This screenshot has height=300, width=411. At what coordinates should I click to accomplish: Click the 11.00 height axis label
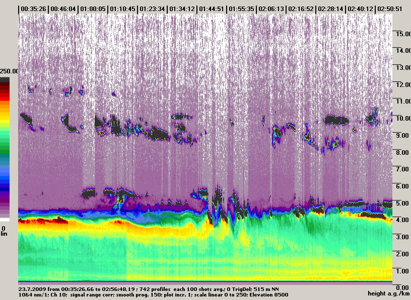[x=403, y=101]
